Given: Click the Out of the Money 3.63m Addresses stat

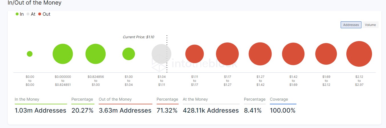Looking at the screenshot, I should point(125,110).
